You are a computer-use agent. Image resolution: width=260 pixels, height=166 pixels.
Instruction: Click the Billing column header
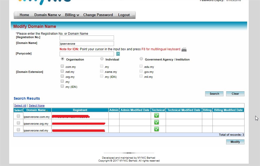(x=207, y=110)
